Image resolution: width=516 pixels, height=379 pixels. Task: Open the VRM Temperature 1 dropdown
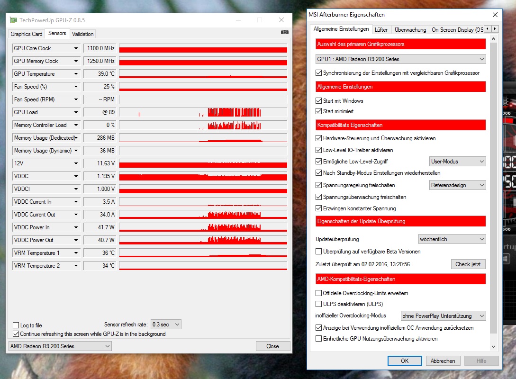76,253
